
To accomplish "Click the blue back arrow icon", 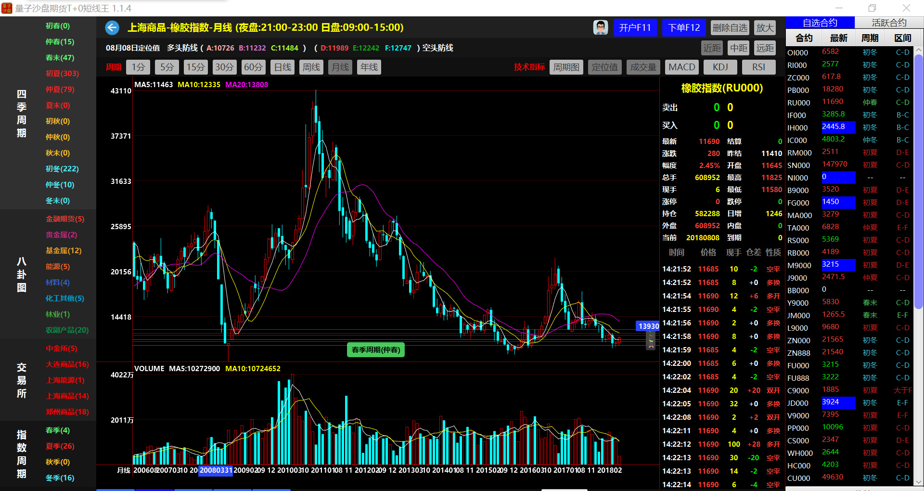I will tap(112, 27).
